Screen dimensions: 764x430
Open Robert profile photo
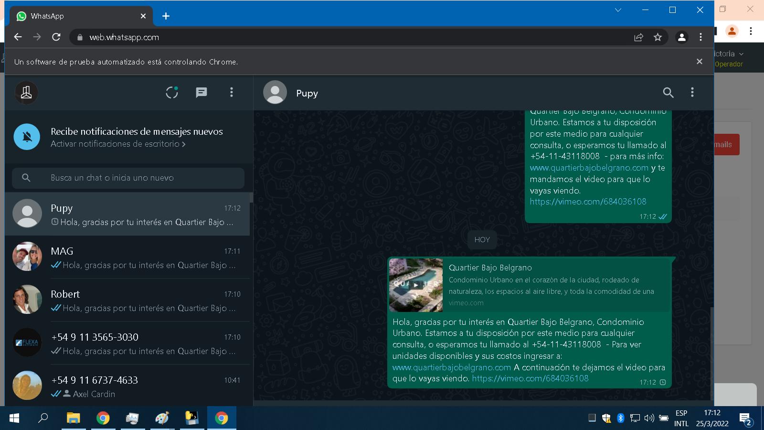(x=27, y=300)
